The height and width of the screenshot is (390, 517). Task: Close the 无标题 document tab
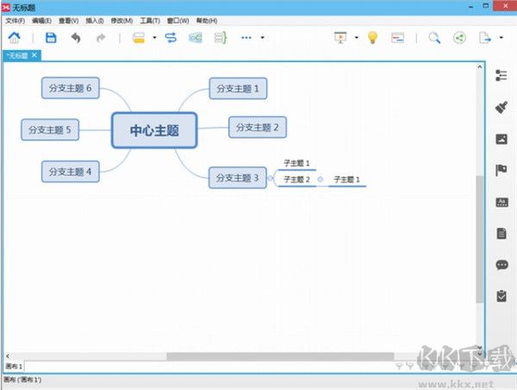tap(34, 55)
